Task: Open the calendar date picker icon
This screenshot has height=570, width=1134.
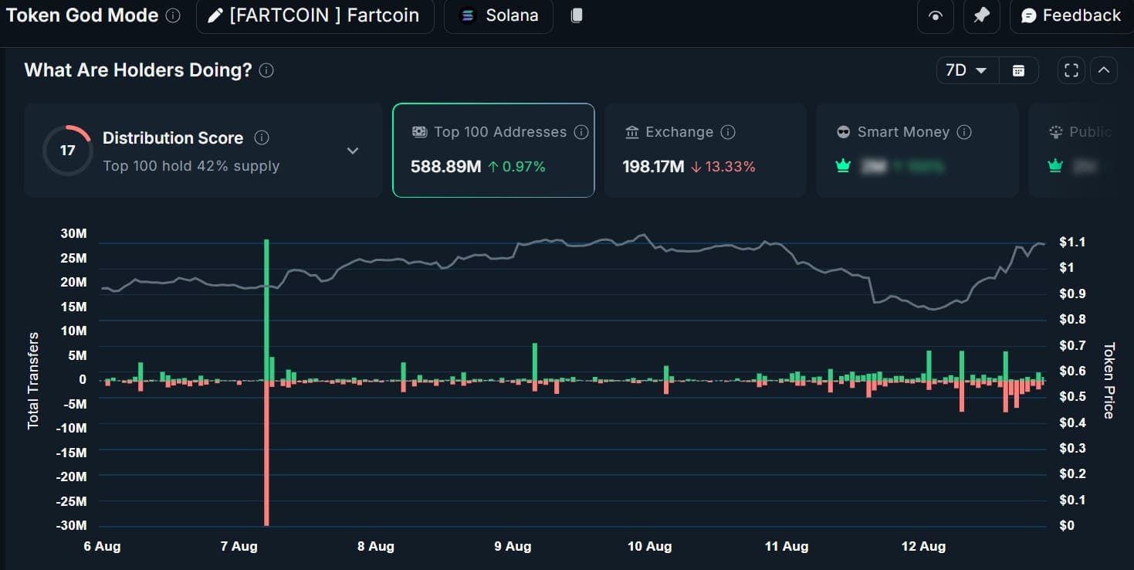Action: pos(1019,70)
